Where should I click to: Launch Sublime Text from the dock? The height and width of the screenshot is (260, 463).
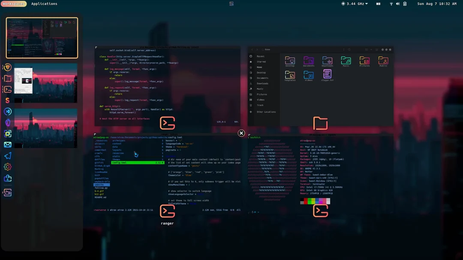[8, 100]
